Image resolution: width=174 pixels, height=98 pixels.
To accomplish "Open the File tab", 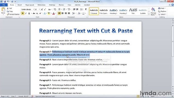I will [4, 5].
